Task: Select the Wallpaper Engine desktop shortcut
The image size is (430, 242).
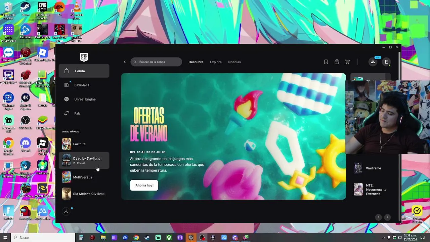Action: pos(8,102)
